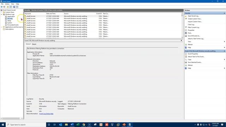Image resolution: width=226 pixels, height=127 pixels.
Task: Click Save All Events As action
Action: (194, 36)
